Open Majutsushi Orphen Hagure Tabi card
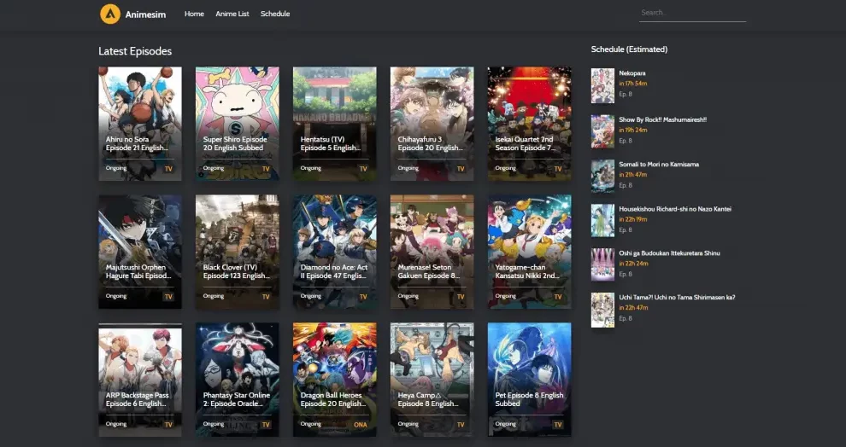 point(140,252)
